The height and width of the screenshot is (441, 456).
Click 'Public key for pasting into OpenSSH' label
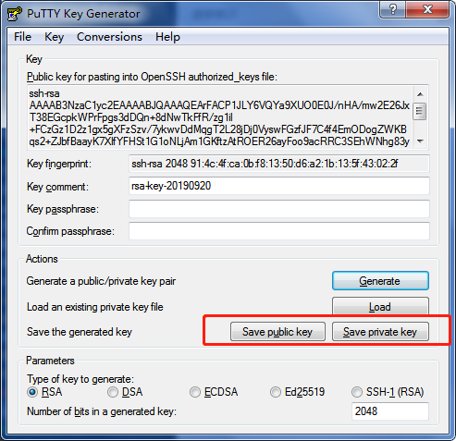[x=152, y=77]
